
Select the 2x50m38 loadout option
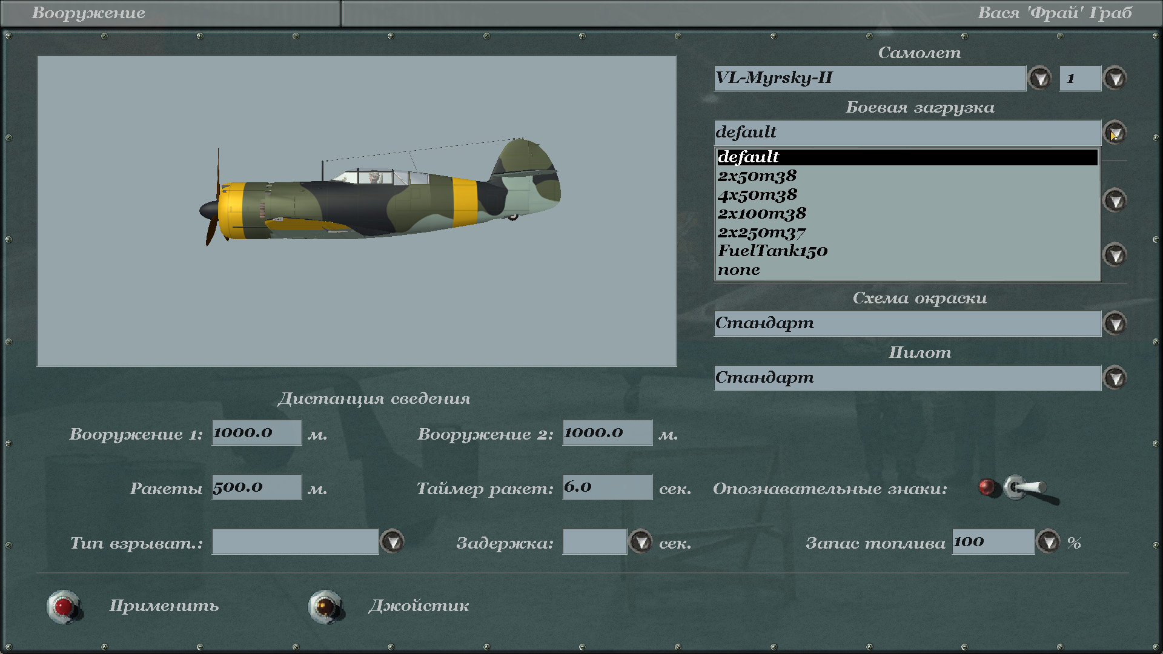coord(757,176)
